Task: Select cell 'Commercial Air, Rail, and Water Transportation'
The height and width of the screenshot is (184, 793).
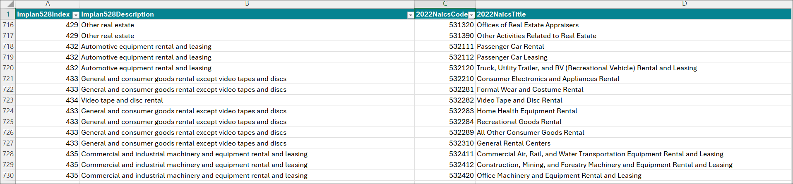Action: pyautogui.click(x=633, y=154)
